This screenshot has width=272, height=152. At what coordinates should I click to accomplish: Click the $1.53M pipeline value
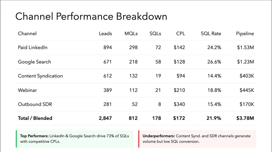click(245, 48)
